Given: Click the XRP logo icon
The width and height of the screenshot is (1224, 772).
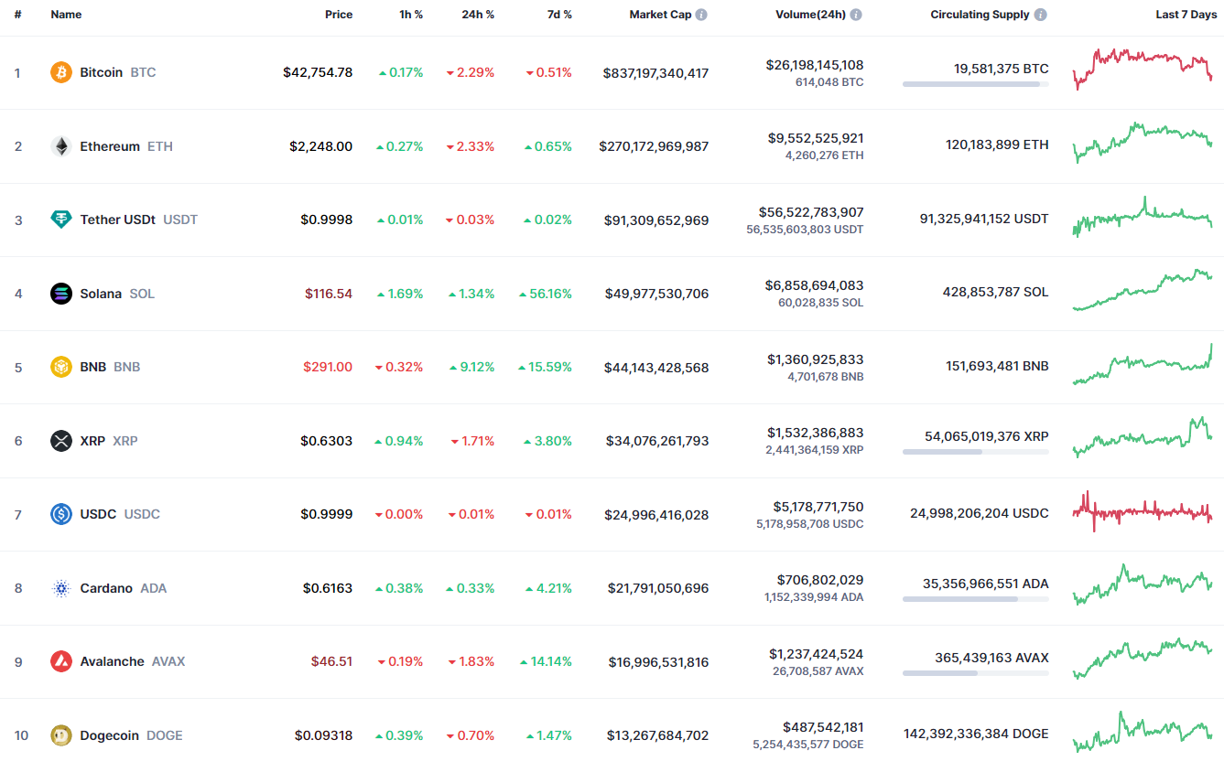Looking at the screenshot, I should click(61, 441).
